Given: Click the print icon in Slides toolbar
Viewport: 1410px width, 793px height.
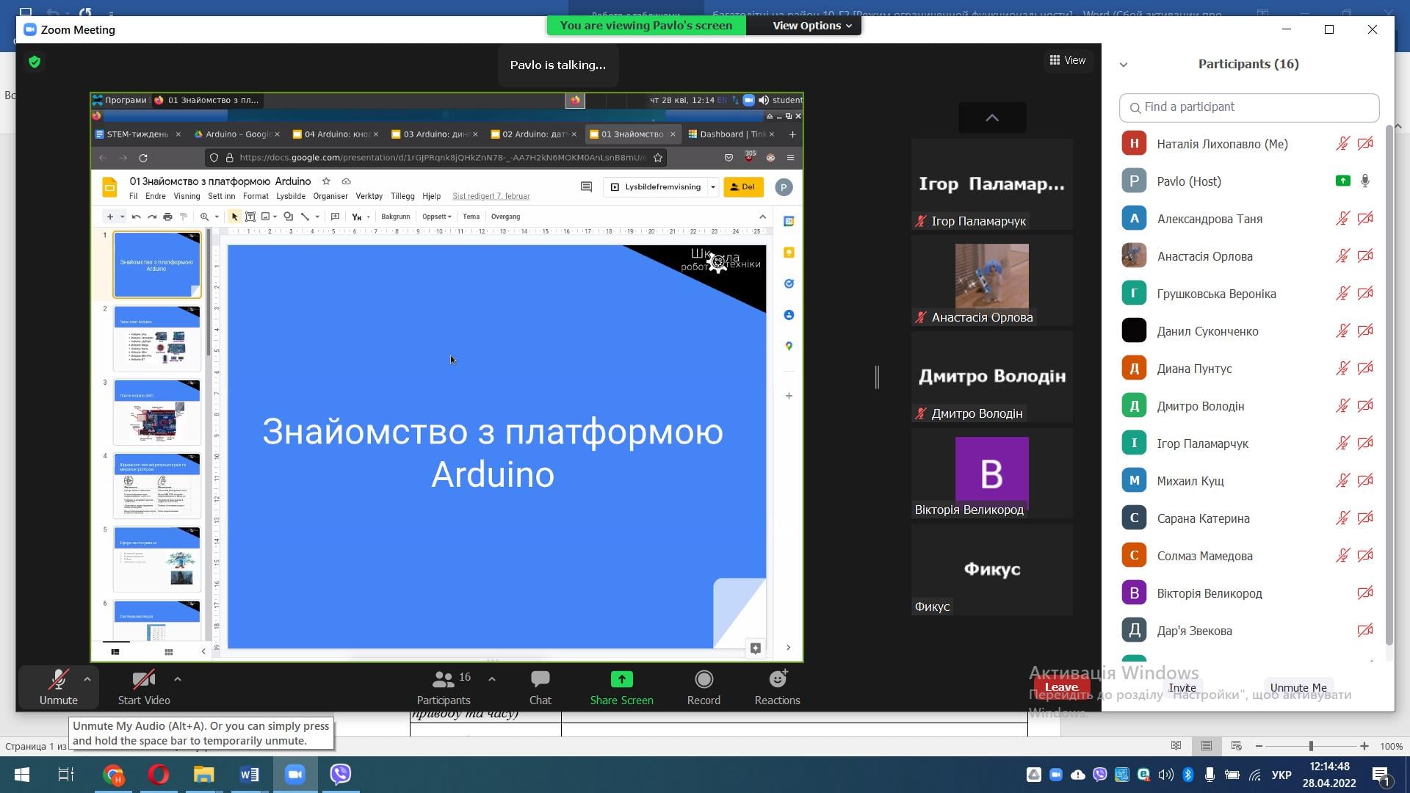Looking at the screenshot, I should point(167,217).
